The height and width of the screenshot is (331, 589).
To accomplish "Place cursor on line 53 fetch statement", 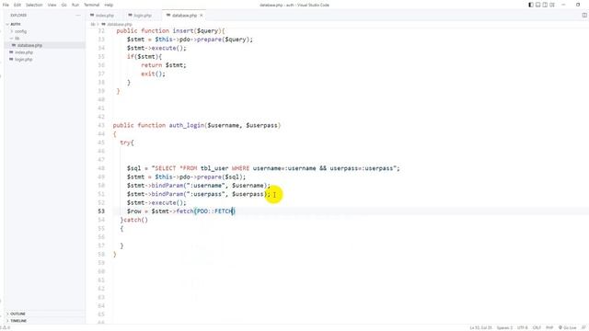I will (x=181, y=211).
